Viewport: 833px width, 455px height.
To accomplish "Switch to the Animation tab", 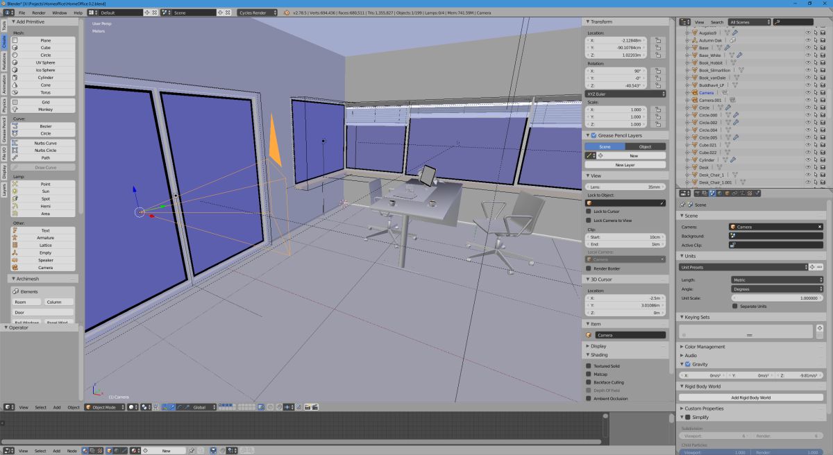I will tap(3, 84).
